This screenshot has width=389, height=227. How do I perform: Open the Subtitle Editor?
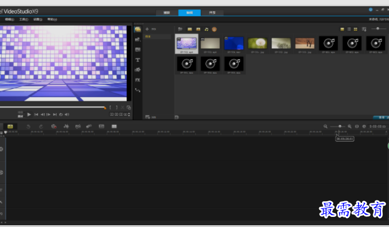[x=101, y=126]
